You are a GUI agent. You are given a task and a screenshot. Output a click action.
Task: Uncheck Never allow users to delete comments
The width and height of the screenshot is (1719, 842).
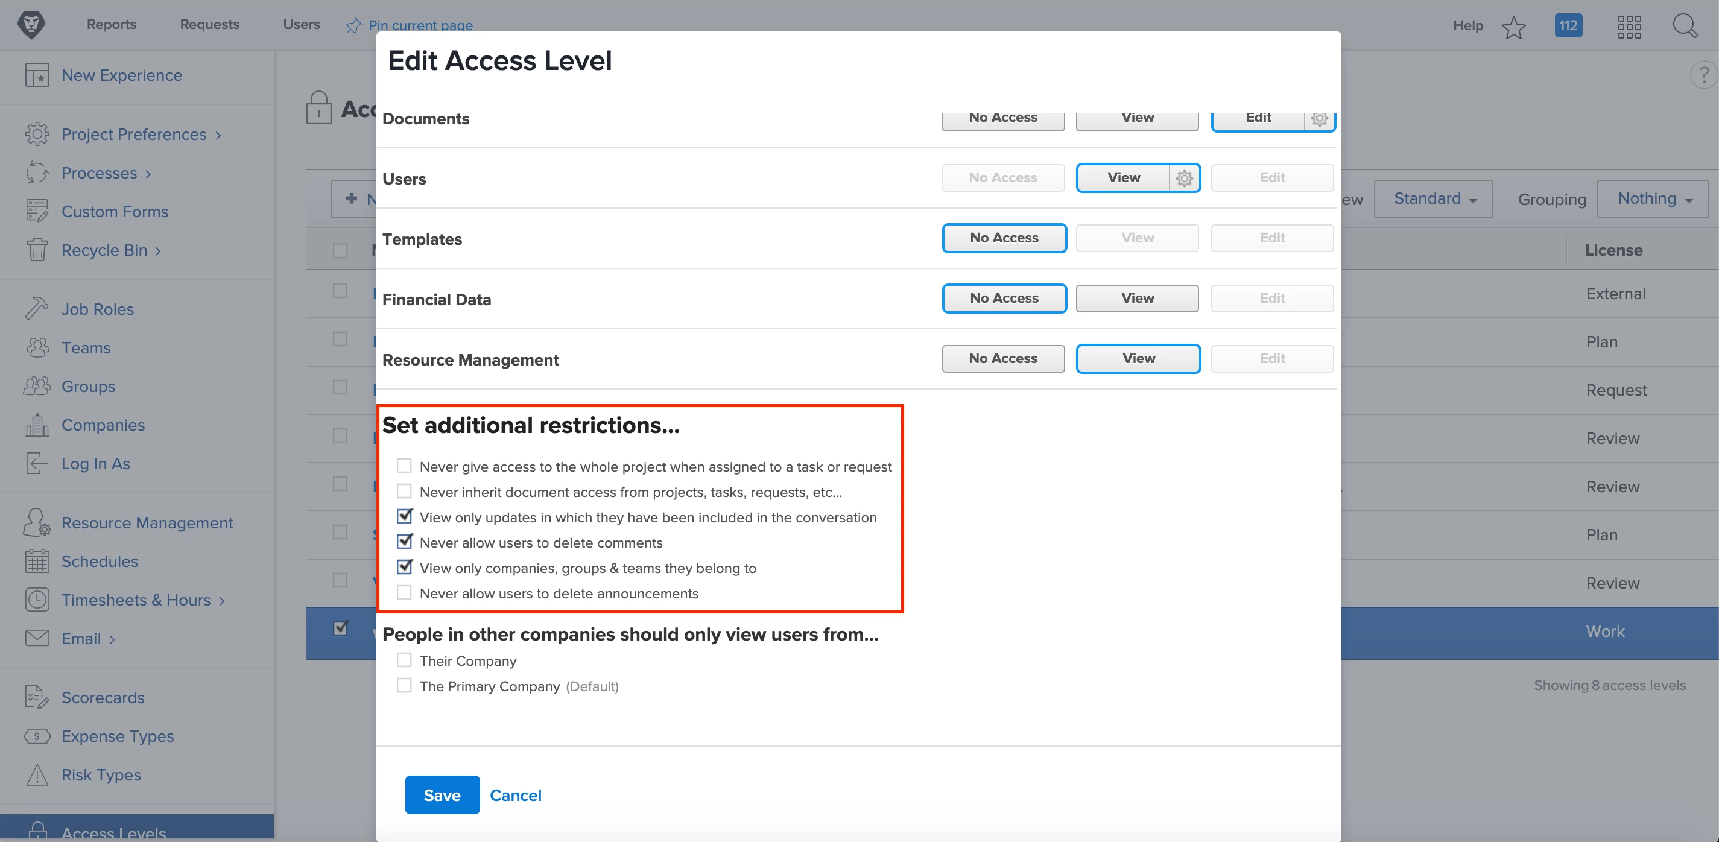(404, 542)
